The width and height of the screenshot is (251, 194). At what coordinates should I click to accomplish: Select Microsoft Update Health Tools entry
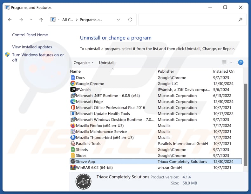103,114
